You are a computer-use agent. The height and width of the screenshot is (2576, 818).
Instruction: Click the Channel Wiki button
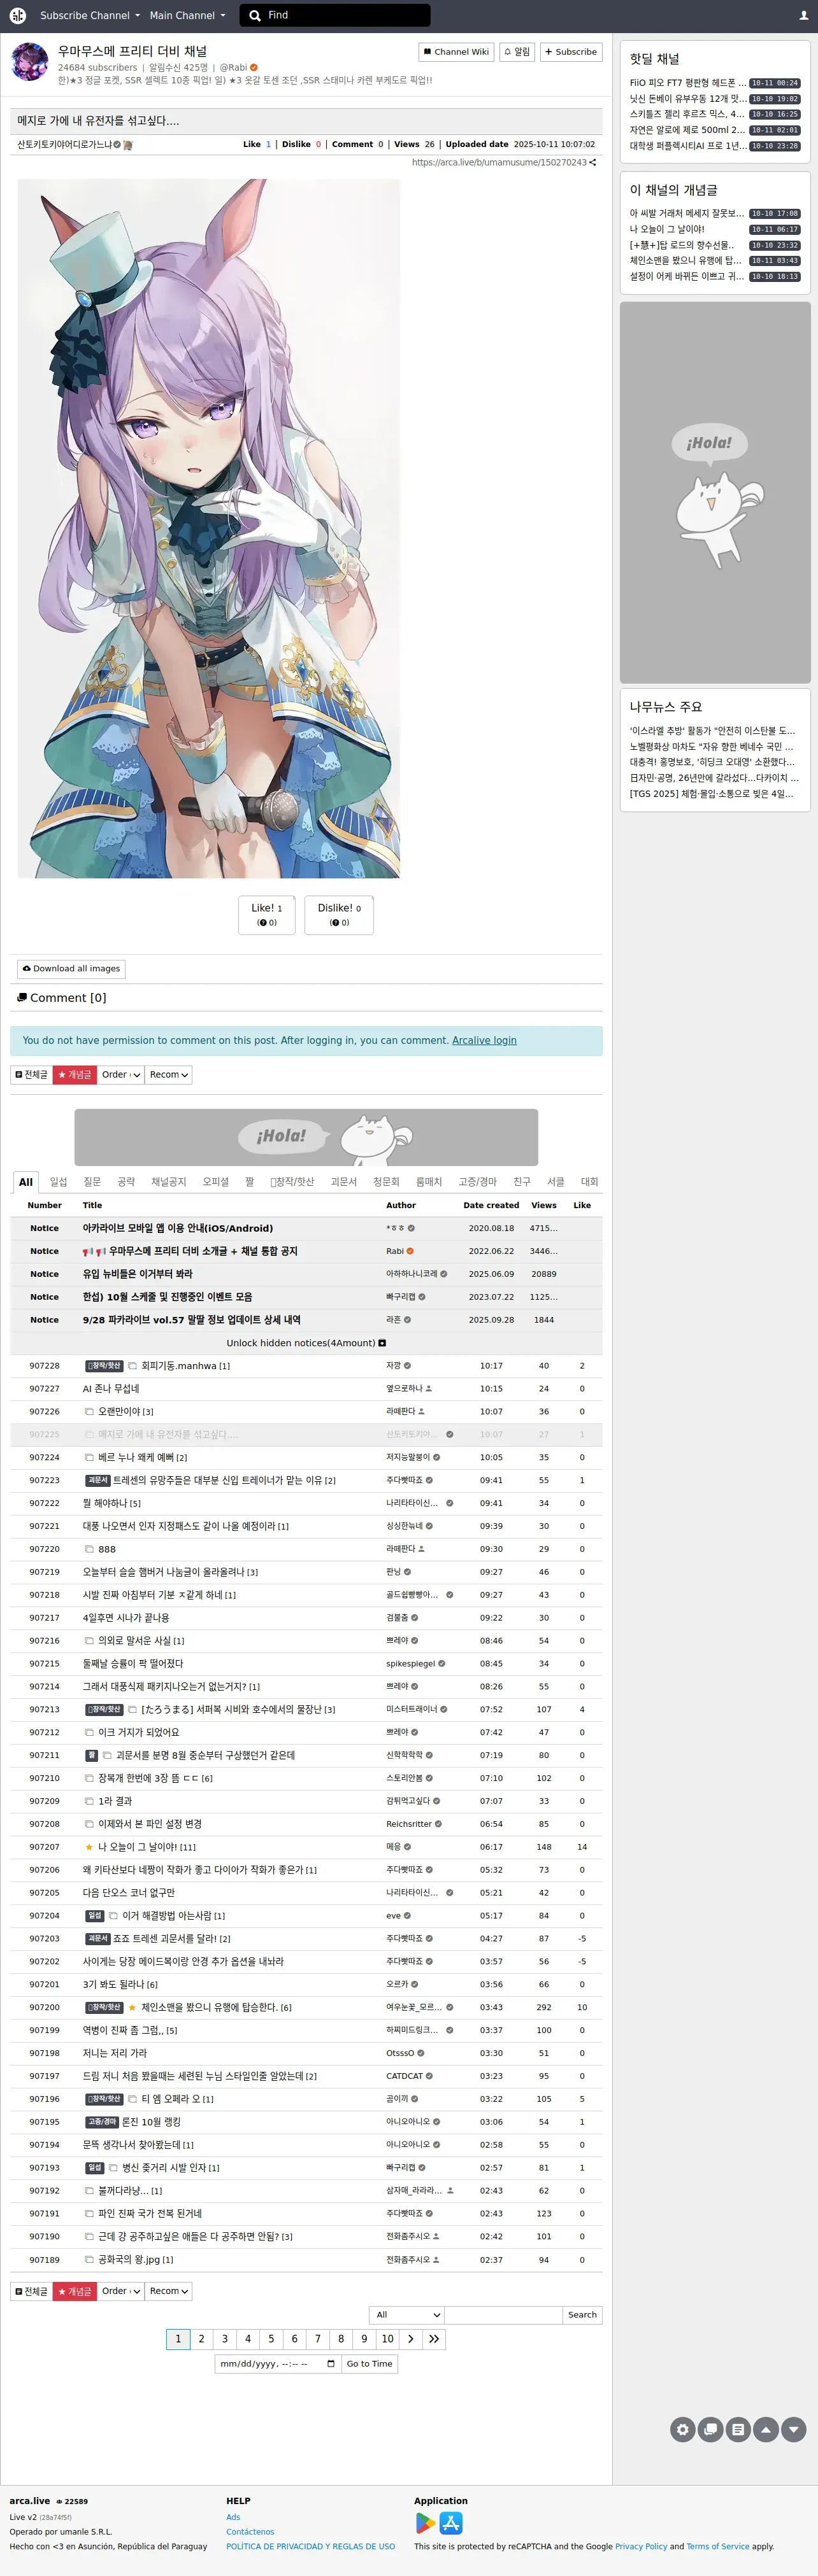[x=456, y=52]
